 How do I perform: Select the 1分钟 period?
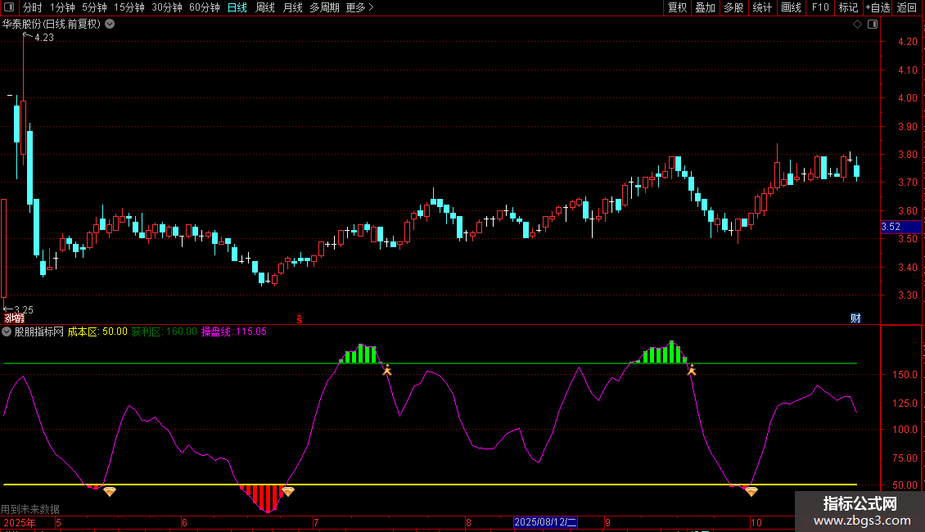[x=62, y=7]
